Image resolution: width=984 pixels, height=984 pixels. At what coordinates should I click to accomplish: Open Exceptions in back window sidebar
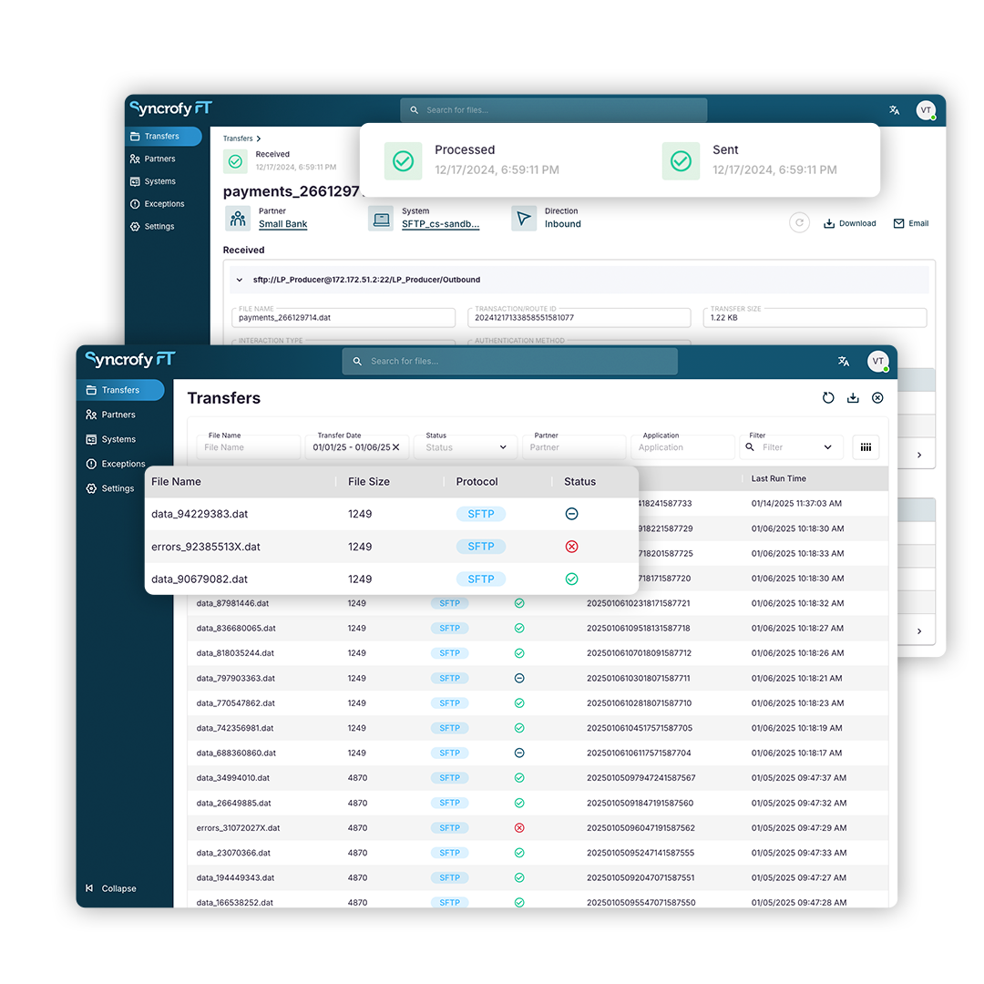[x=157, y=204]
